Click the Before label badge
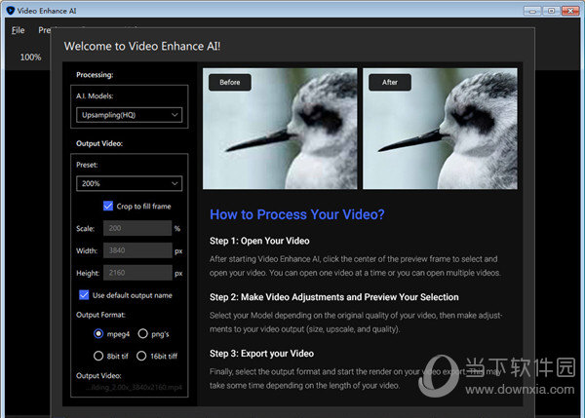The width and height of the screenshot is (585, 418). [x=230, y=82]
